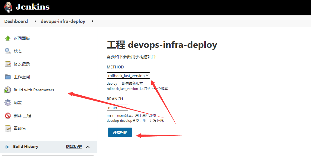The image size is (311, 156).
Task: Click the Build History heading text
Action: click(26, 146)
